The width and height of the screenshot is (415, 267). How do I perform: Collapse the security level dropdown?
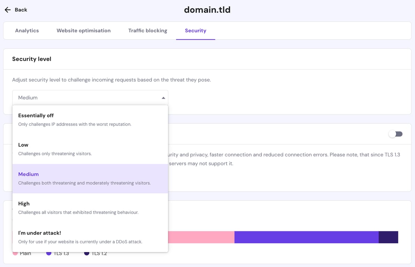pos(163,97)
